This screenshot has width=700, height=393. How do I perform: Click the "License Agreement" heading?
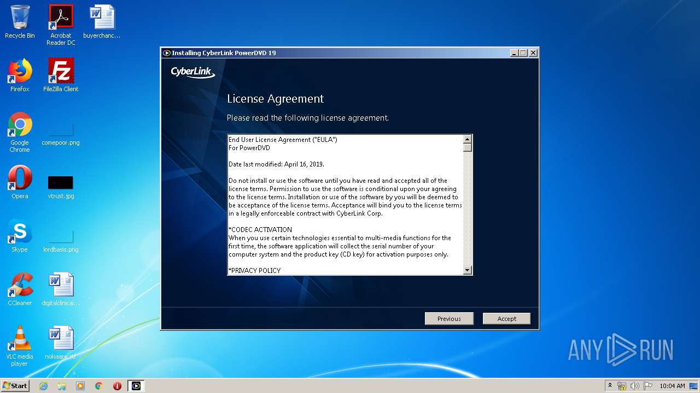point(275,99)
